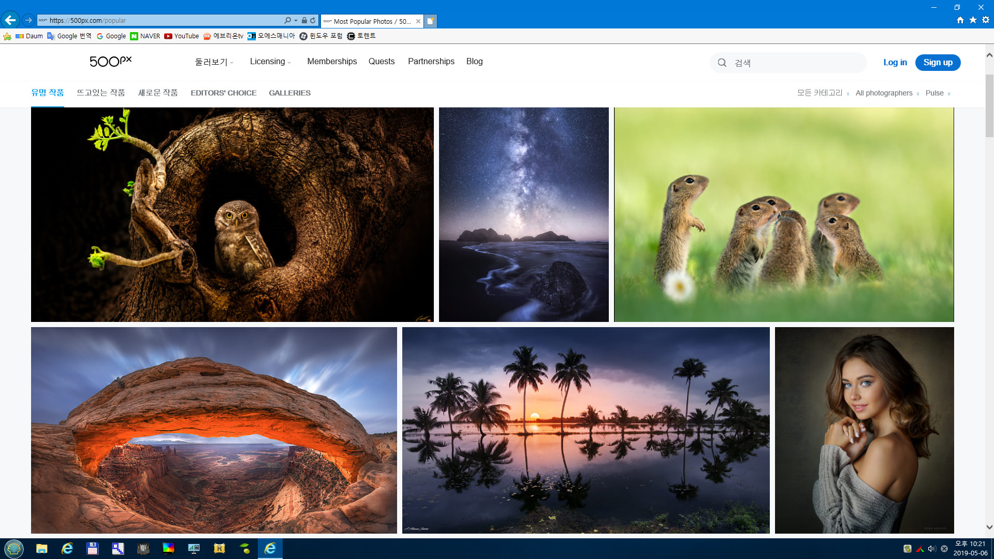Open the dark grey owl-like taskbar icon
Screen dimensions: 994x559
point(143,549)
